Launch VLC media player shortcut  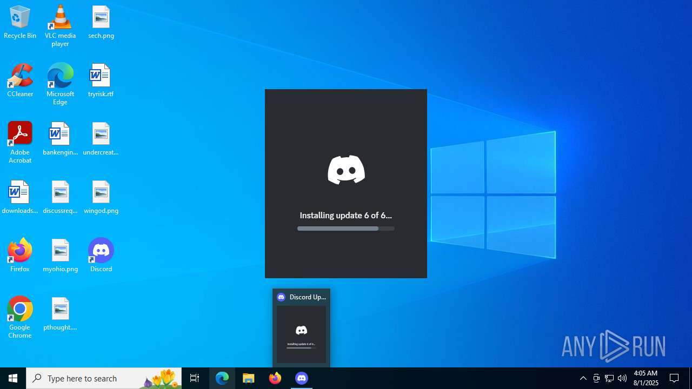click(x=60, y=26)
